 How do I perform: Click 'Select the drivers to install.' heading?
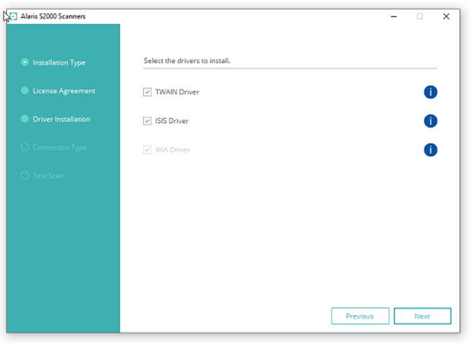[187, 61]
